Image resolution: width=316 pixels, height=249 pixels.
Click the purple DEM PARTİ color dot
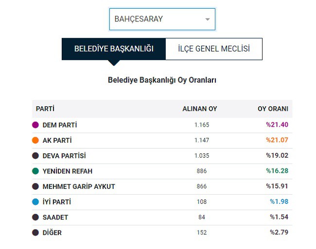[35, 125]
